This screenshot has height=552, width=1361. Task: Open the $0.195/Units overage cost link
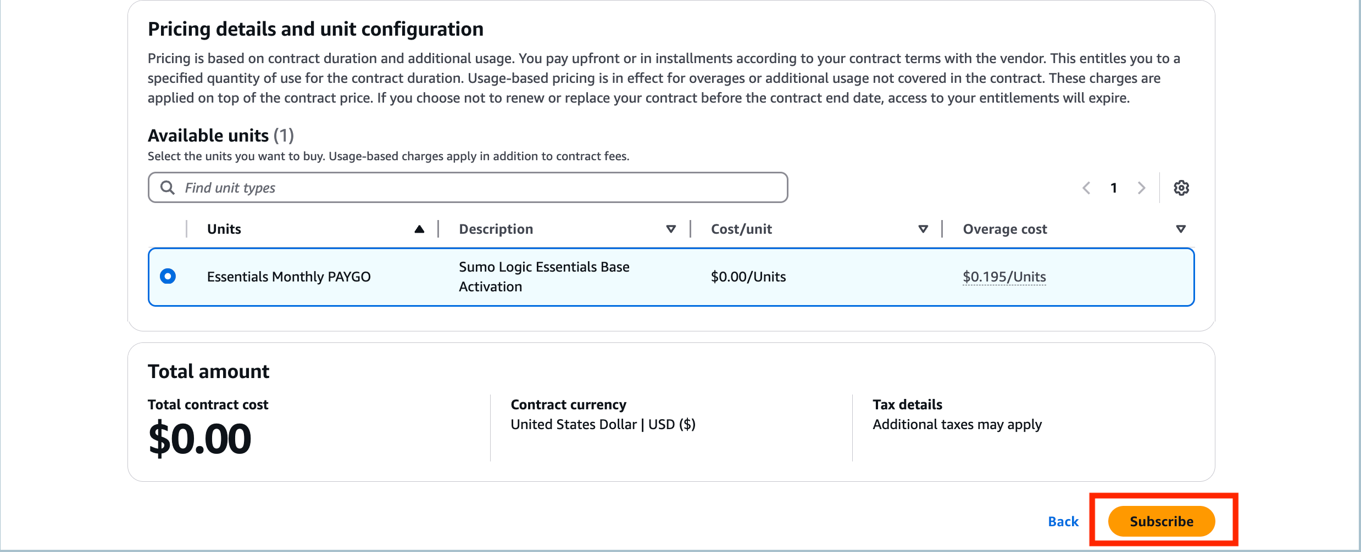[1004, 277]
